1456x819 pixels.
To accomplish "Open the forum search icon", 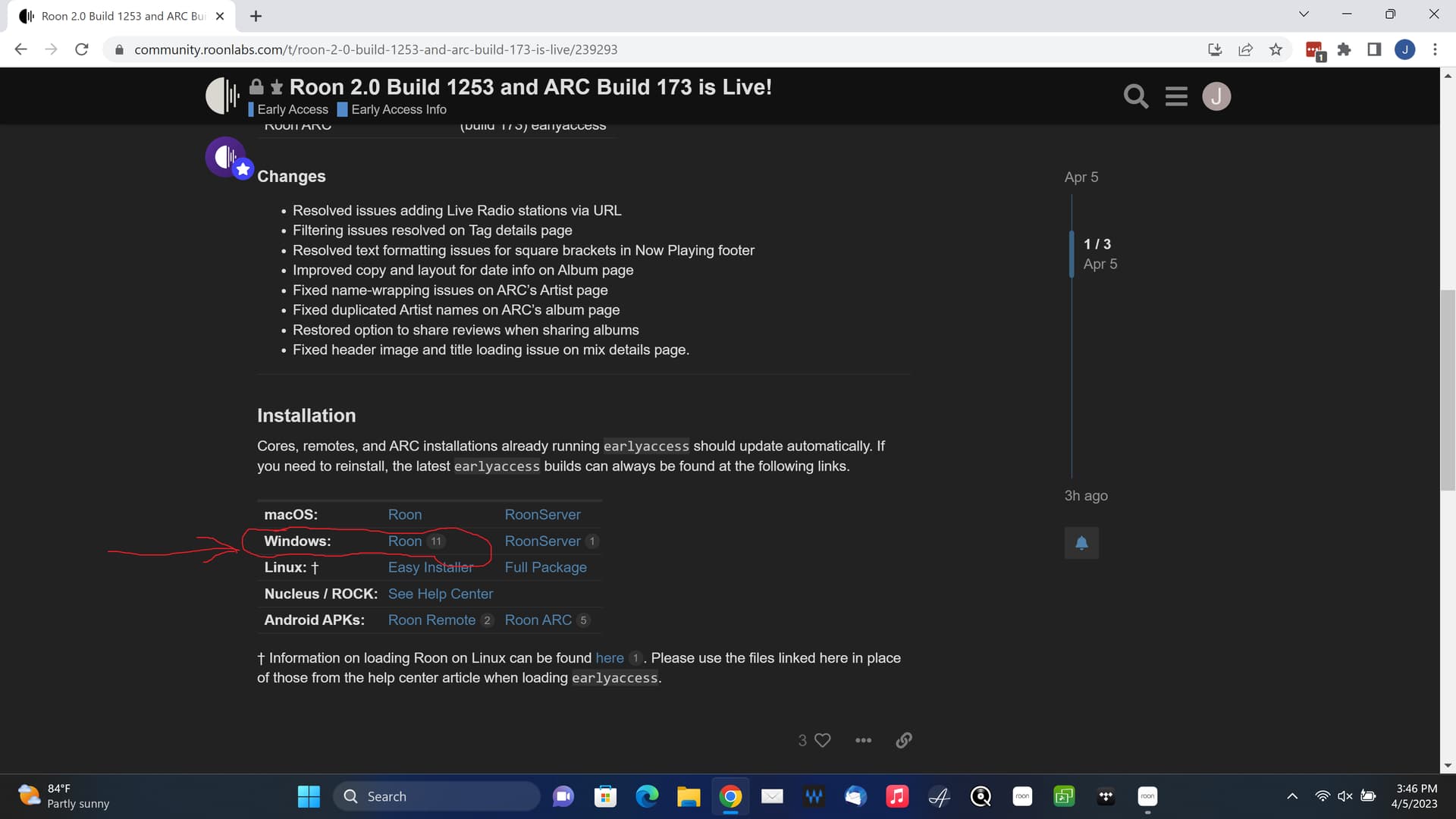I will click(x=1135, y=96).
